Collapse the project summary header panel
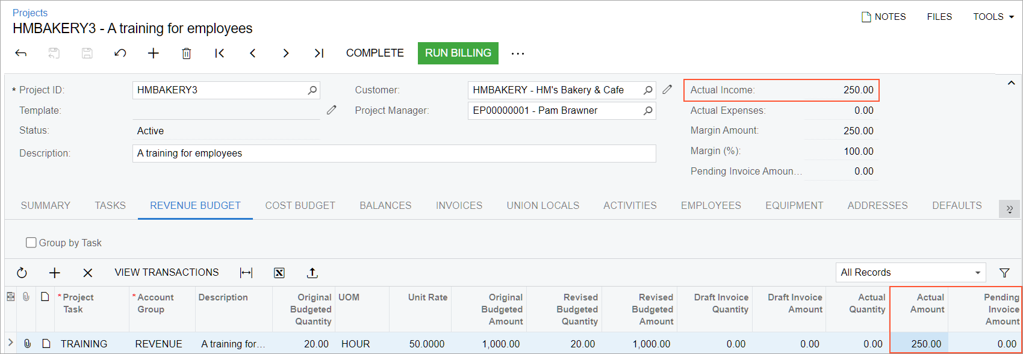Viewport: 1023px width, 354px height. [1012, 83]
